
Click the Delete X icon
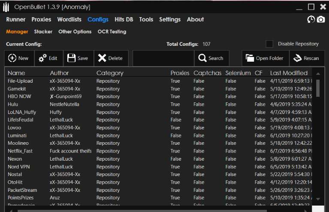coord(102,58)
